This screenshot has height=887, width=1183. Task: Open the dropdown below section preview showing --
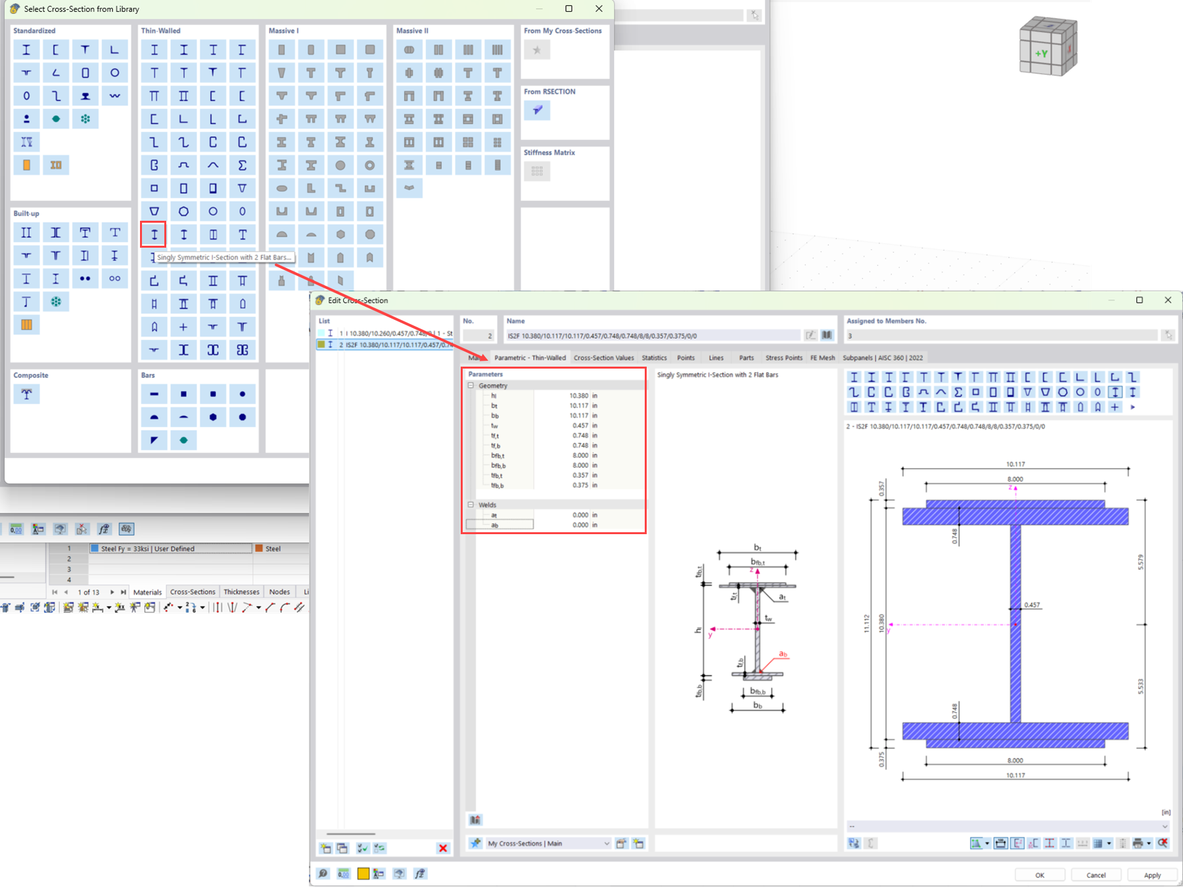coord(1008,826)
